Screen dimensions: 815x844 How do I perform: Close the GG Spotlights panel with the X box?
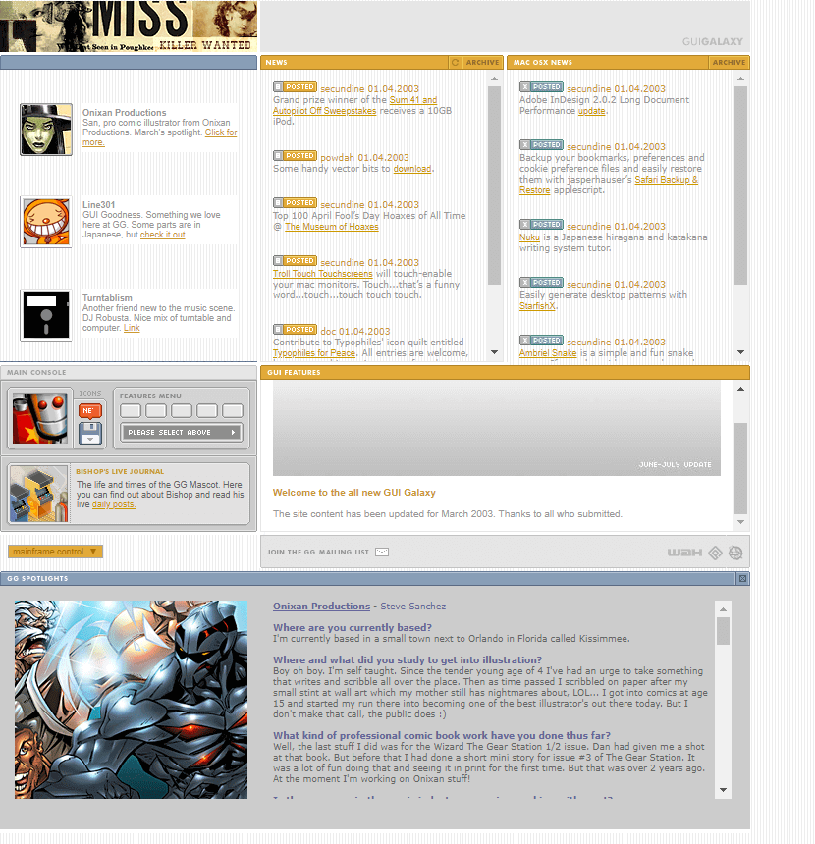click(x=742, y=579)
